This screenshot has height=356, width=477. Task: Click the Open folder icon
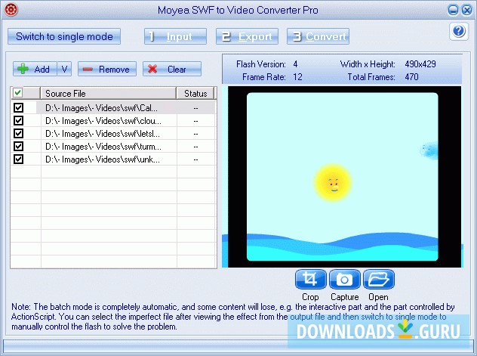tap(379, 279)
